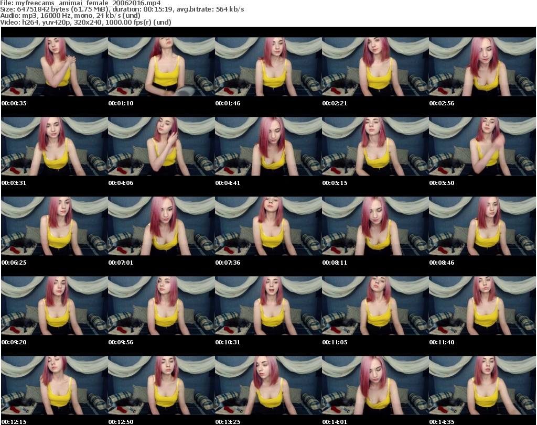This screenshot has width=537, height=425.
Task: Select the thumbnail at 00:04:41
Action: tap(268, 146)
